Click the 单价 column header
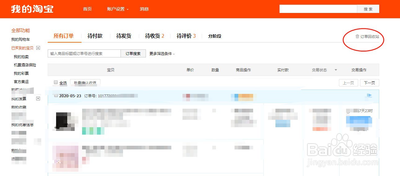 pos(190,70)
